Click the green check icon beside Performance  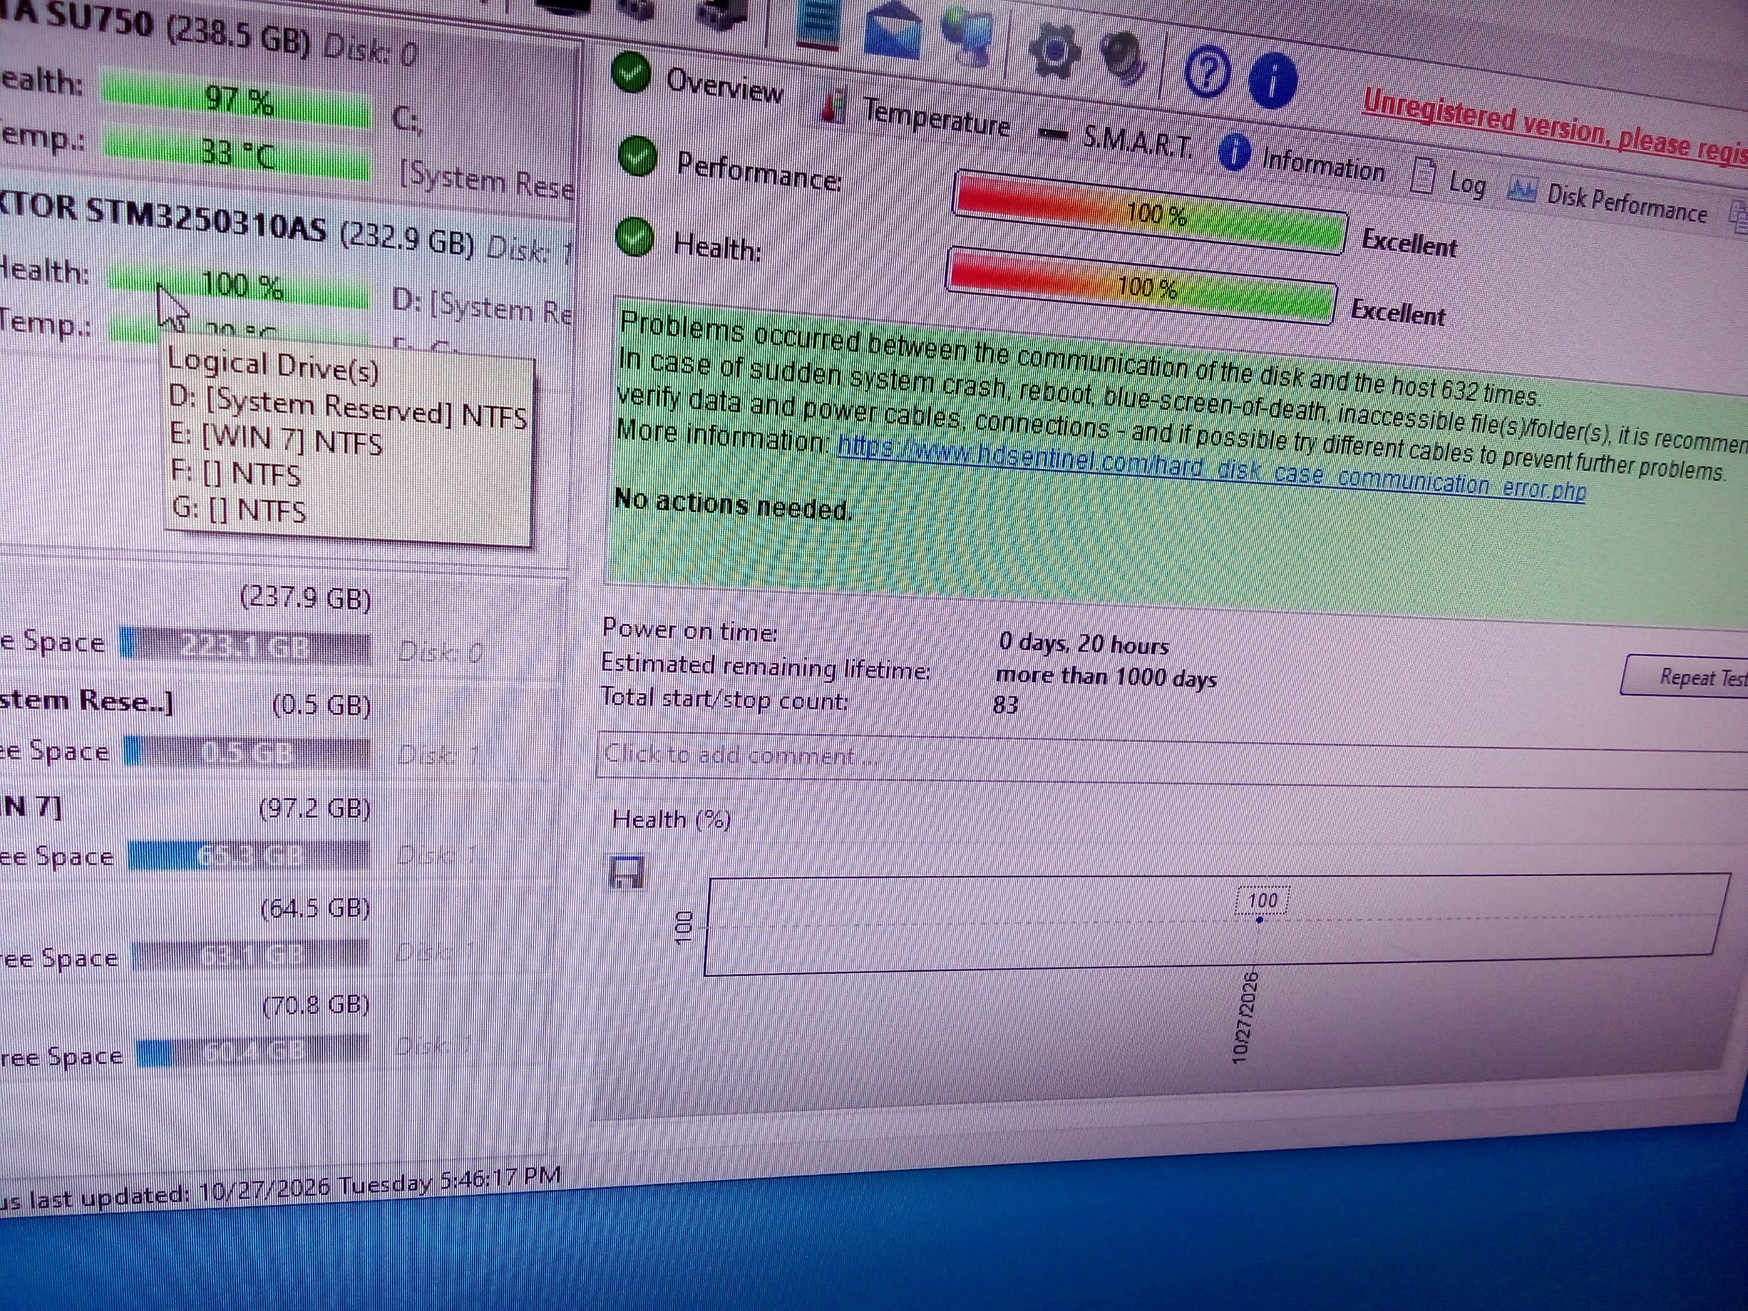pyautogui.click(x=637, y=156)
